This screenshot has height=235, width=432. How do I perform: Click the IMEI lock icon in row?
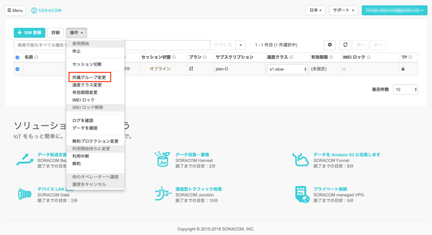(x=344, y=69)
